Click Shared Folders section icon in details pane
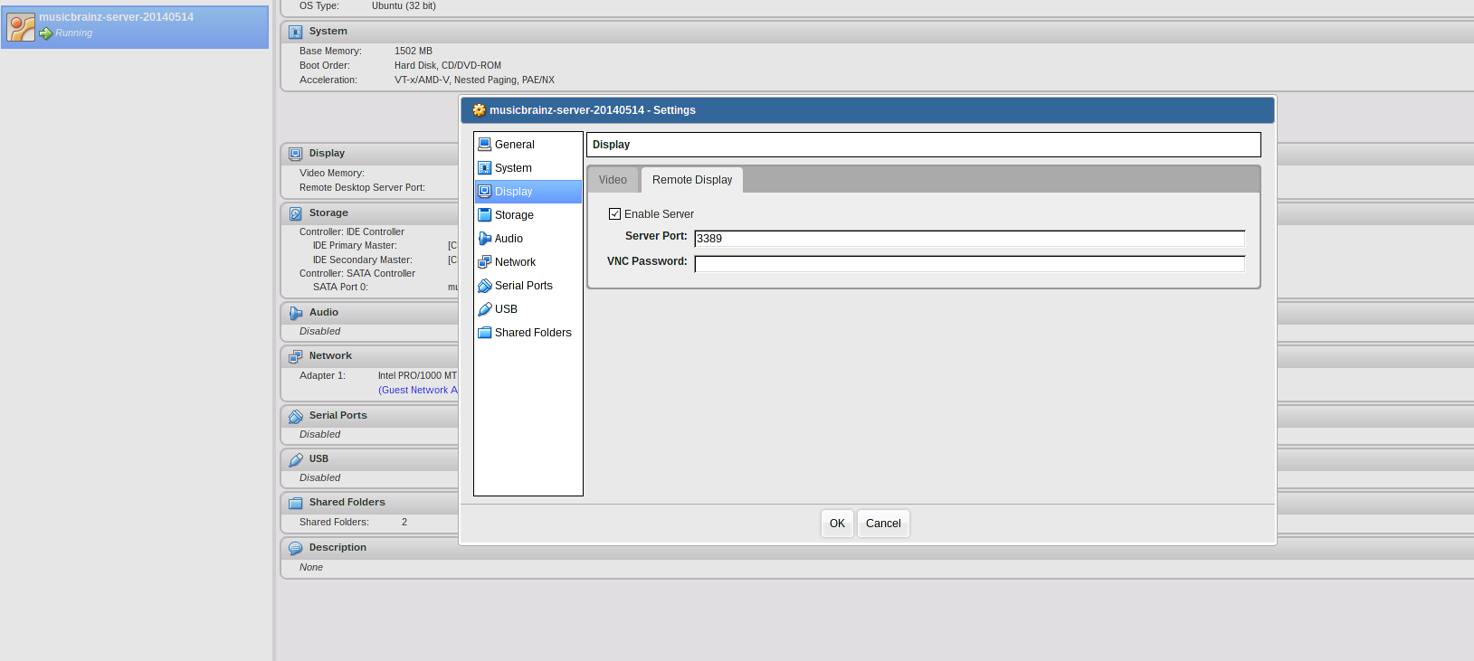This screenshot has height=661, width=1474. point(295,503)
